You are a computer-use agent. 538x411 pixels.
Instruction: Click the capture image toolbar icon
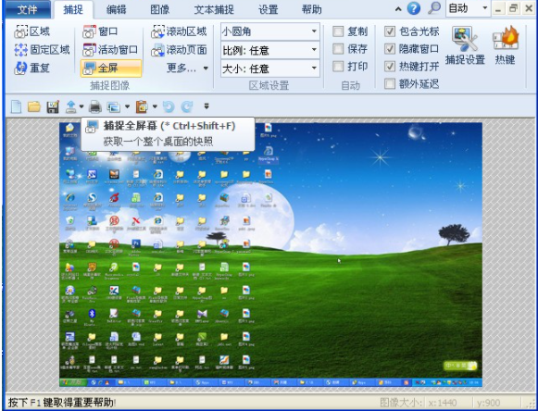113,107
